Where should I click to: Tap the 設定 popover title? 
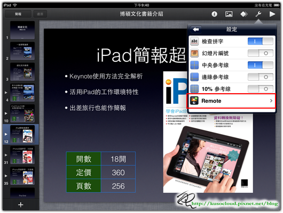(232, 29)
